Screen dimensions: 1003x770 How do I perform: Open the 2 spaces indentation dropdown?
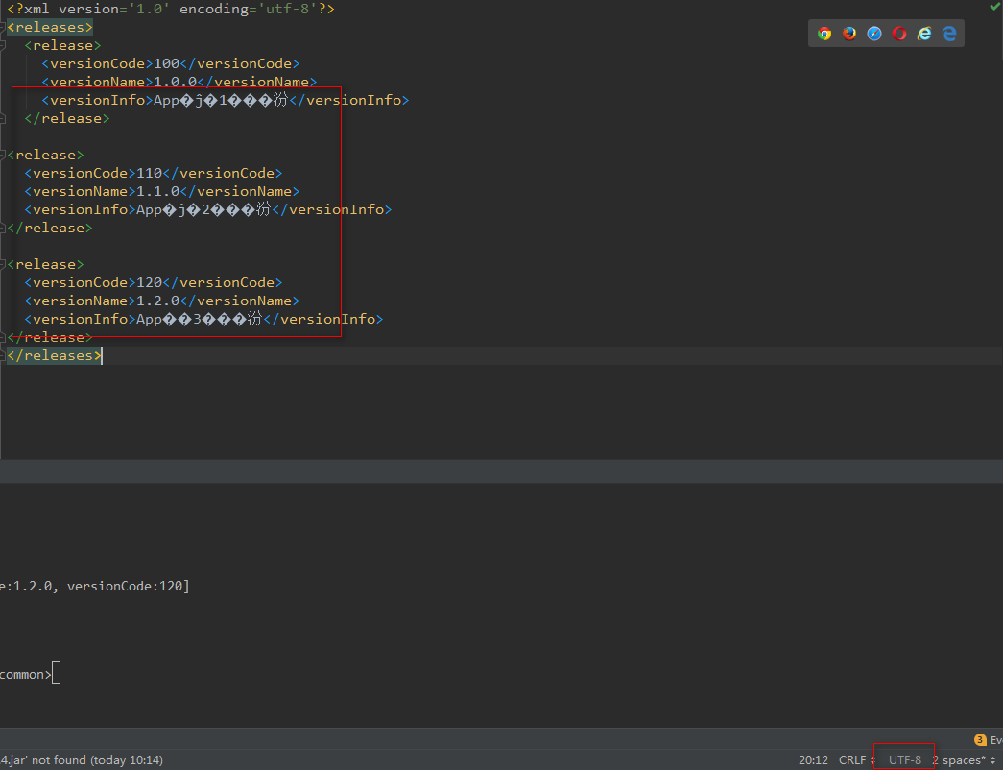tap(961, 759)
